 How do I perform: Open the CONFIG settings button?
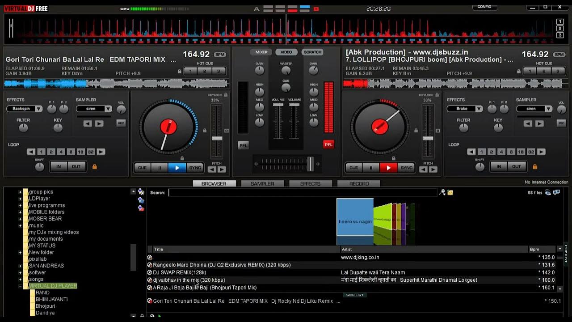(x=484, y=7)
